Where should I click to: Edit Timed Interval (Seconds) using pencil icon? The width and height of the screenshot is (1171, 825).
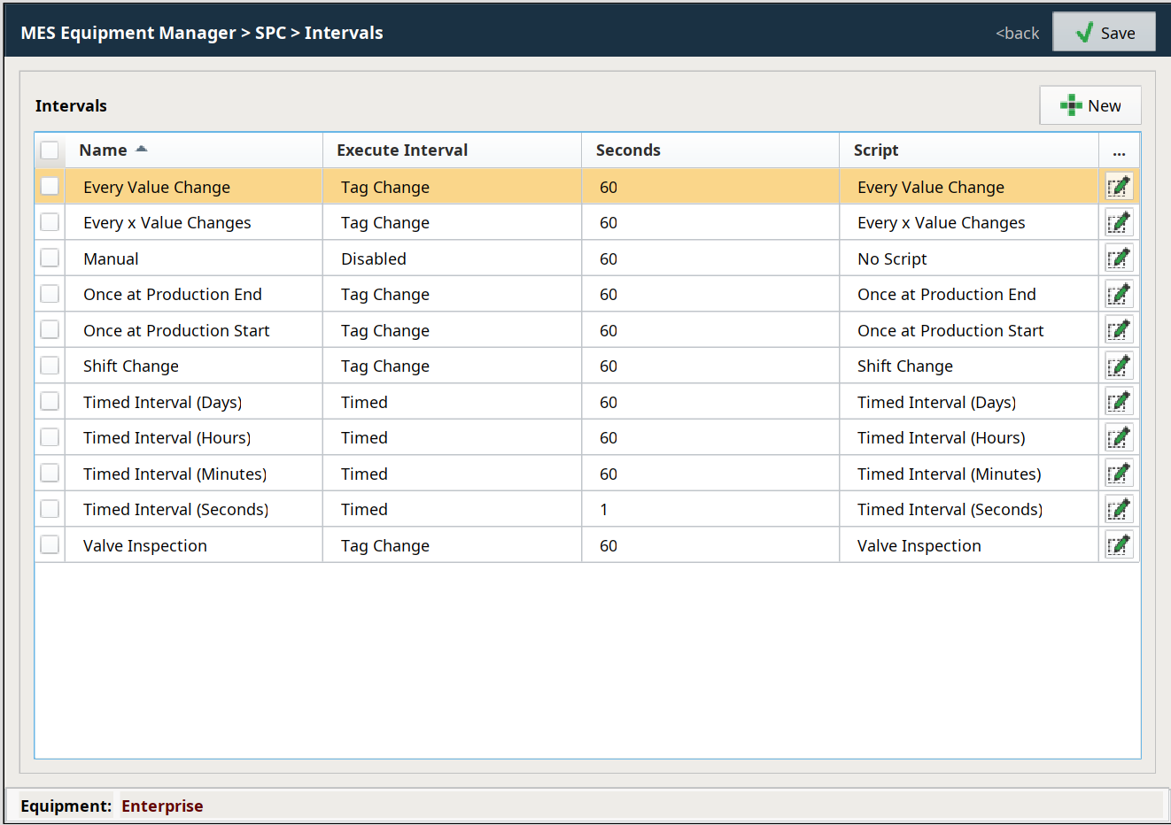point(1119,509)
